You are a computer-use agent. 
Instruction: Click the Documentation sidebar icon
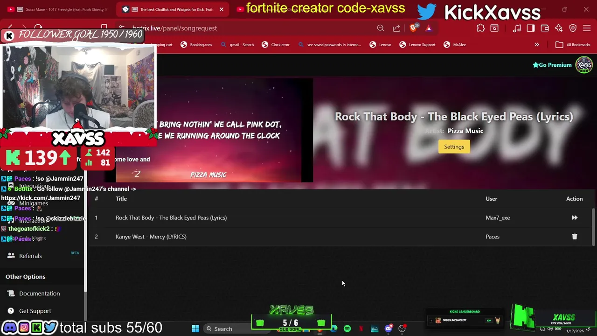coord(11,294)
